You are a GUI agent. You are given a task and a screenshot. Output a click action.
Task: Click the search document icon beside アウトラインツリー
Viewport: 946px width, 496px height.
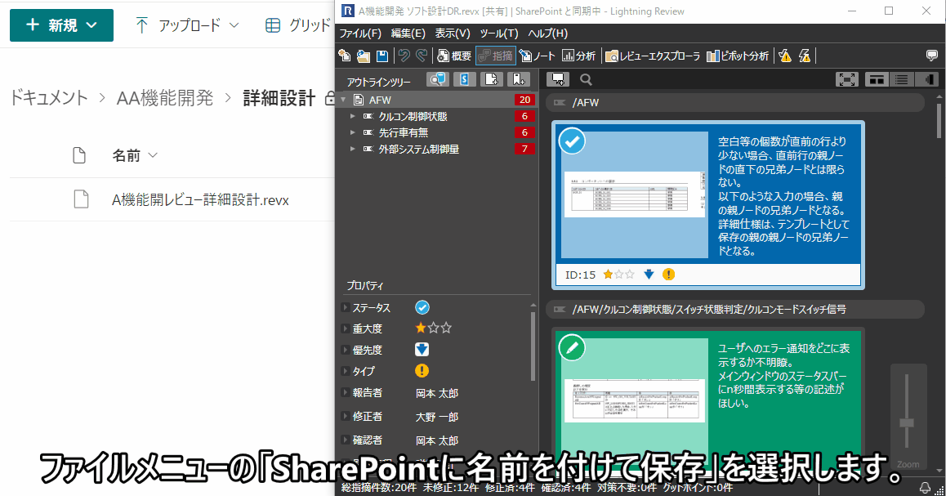[437, 79]
